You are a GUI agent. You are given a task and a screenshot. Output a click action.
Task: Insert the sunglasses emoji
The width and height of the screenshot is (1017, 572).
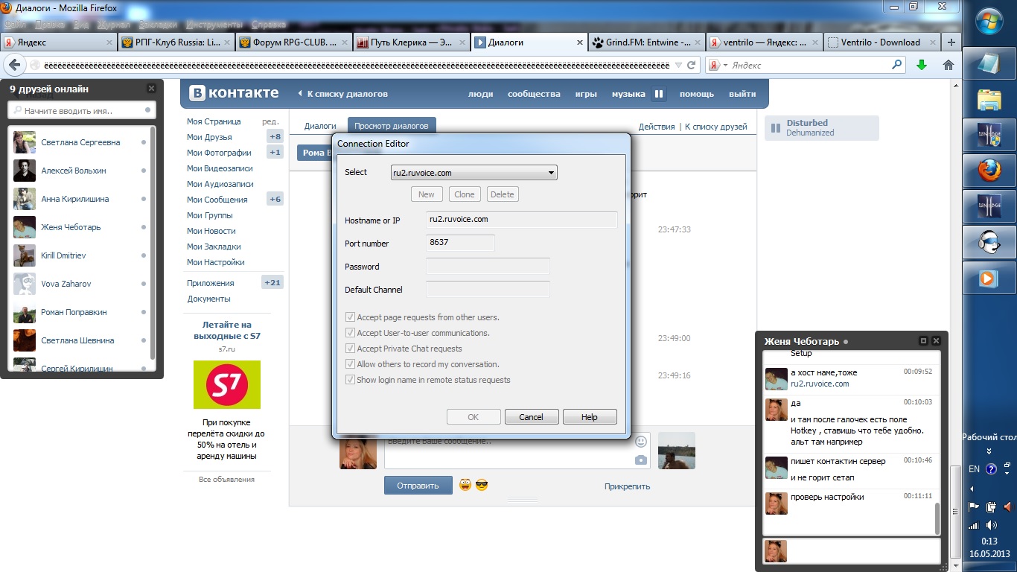[482, 485]
